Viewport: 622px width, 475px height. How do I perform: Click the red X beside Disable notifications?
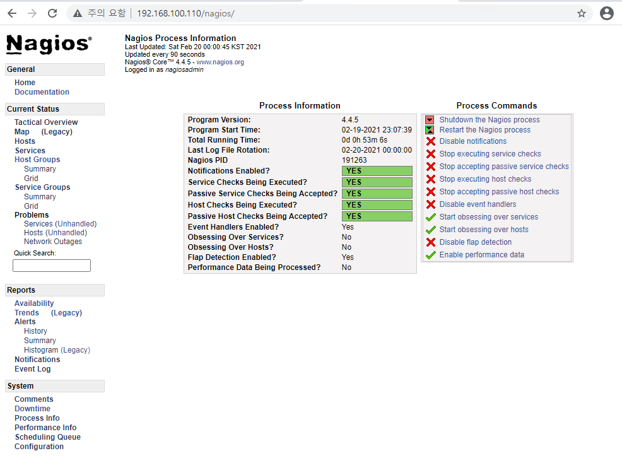[x=431, y=141]
